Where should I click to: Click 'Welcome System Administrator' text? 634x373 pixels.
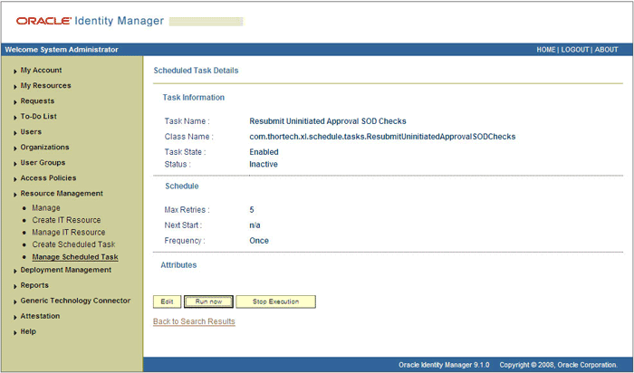coord(62,49)
